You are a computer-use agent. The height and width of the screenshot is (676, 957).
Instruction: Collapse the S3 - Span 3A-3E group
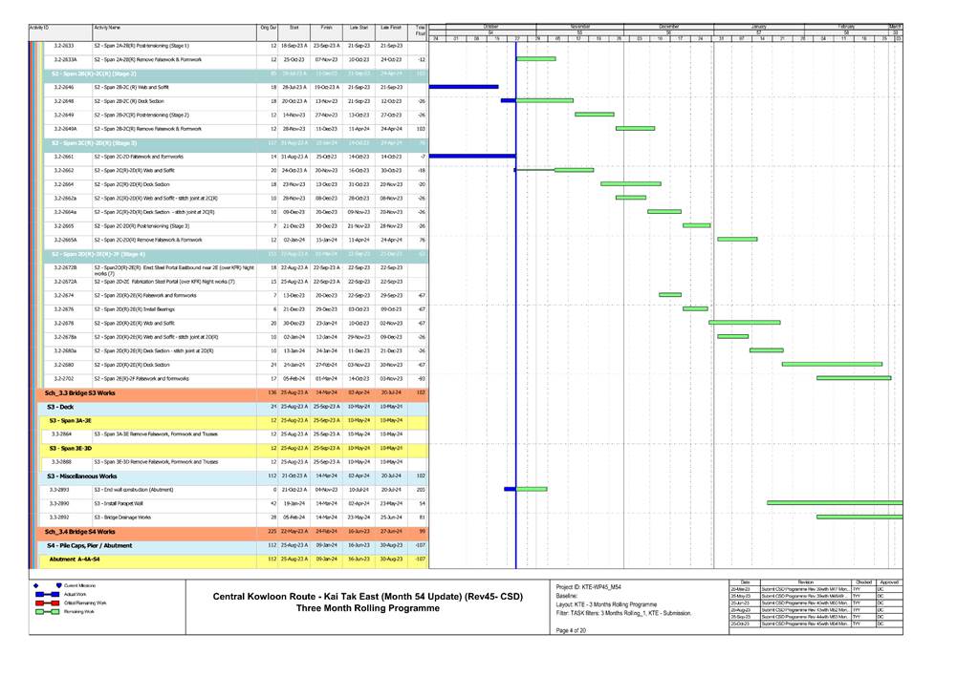[71, 420]
